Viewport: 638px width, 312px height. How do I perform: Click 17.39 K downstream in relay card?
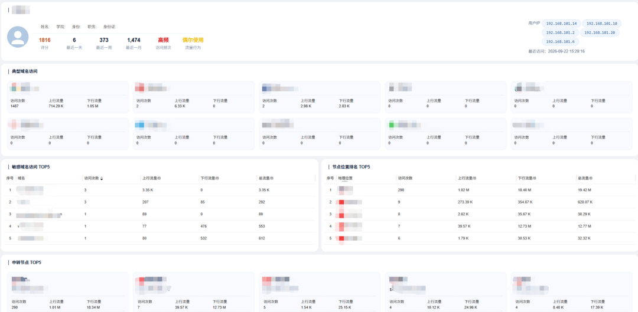point(597,307)
